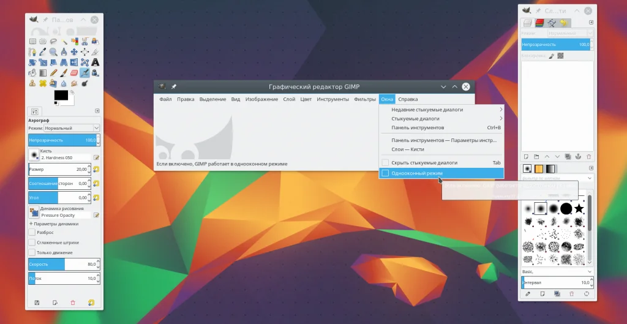The width and height of the screenshot is (627, 324).
Task: Open Стыкуемые диалоги submenu
Action: click(x=441, y=118)
